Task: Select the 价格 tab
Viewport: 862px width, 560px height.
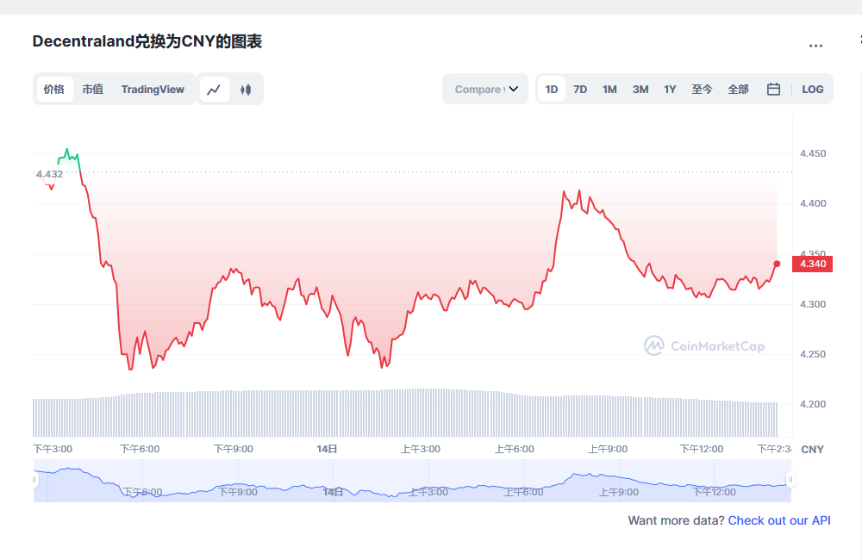Action: tap(53, 89)
